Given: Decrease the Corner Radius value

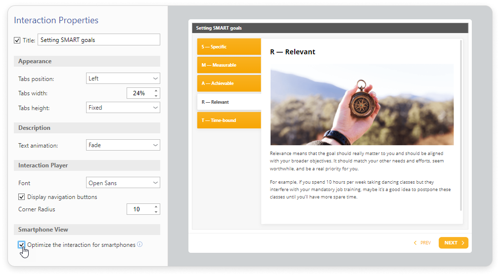Looking at the screenshot, I should coord(156,212).
